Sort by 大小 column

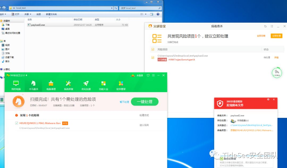coord(122,20)
